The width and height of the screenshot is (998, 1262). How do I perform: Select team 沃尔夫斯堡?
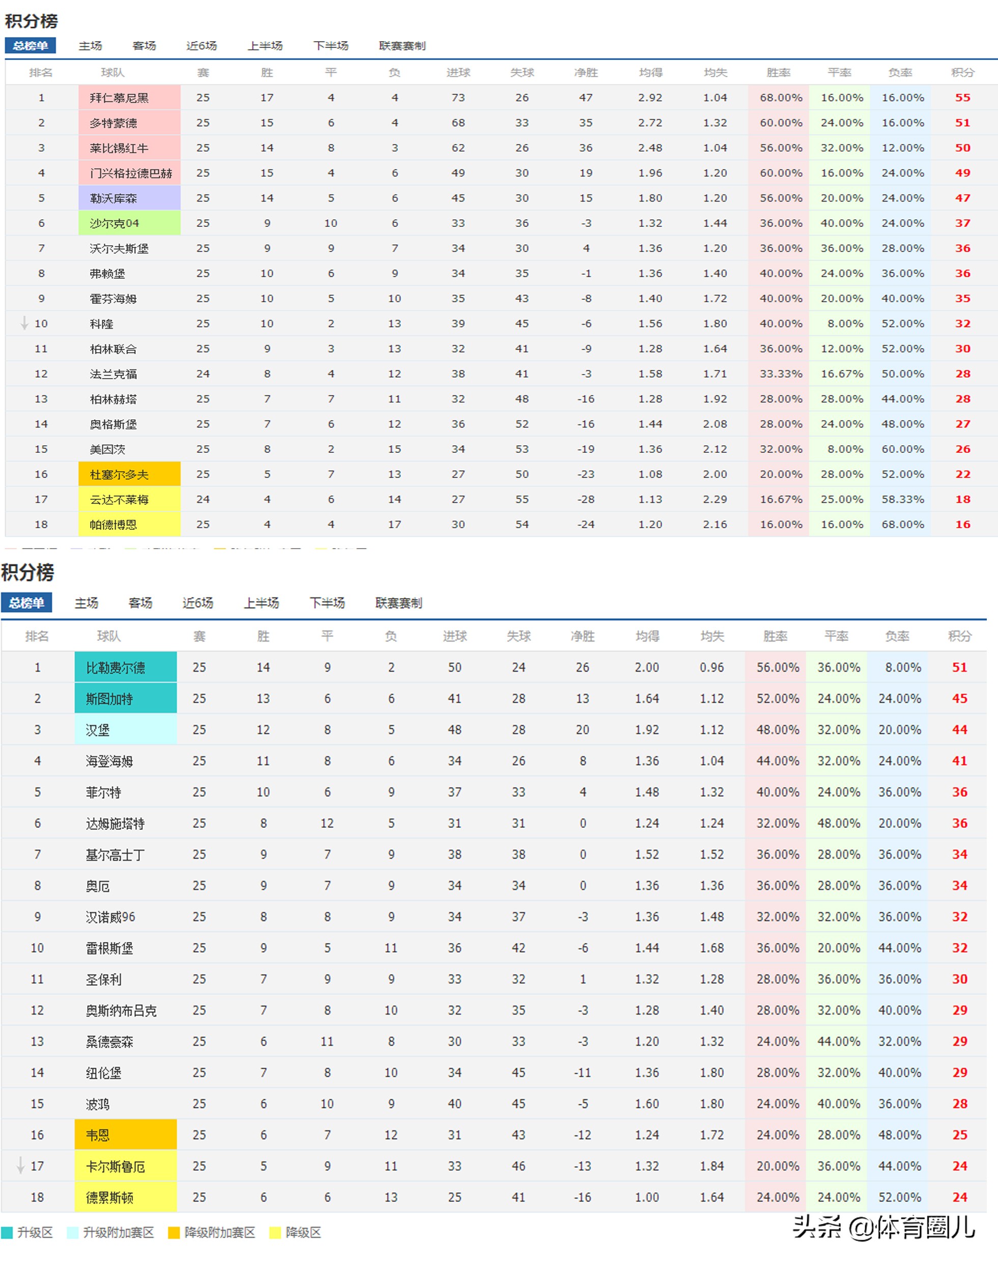(x=119, y=248)
